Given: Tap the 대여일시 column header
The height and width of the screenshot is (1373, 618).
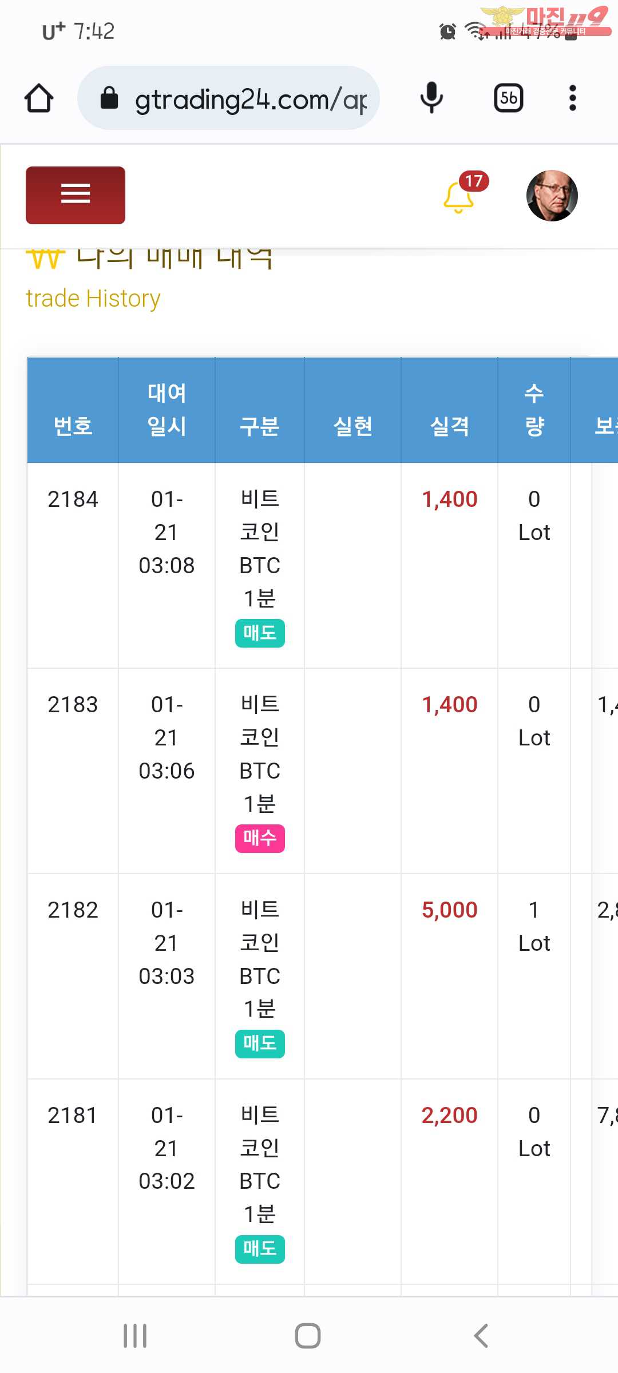Looking at the screenshot, I should [167, 409].
